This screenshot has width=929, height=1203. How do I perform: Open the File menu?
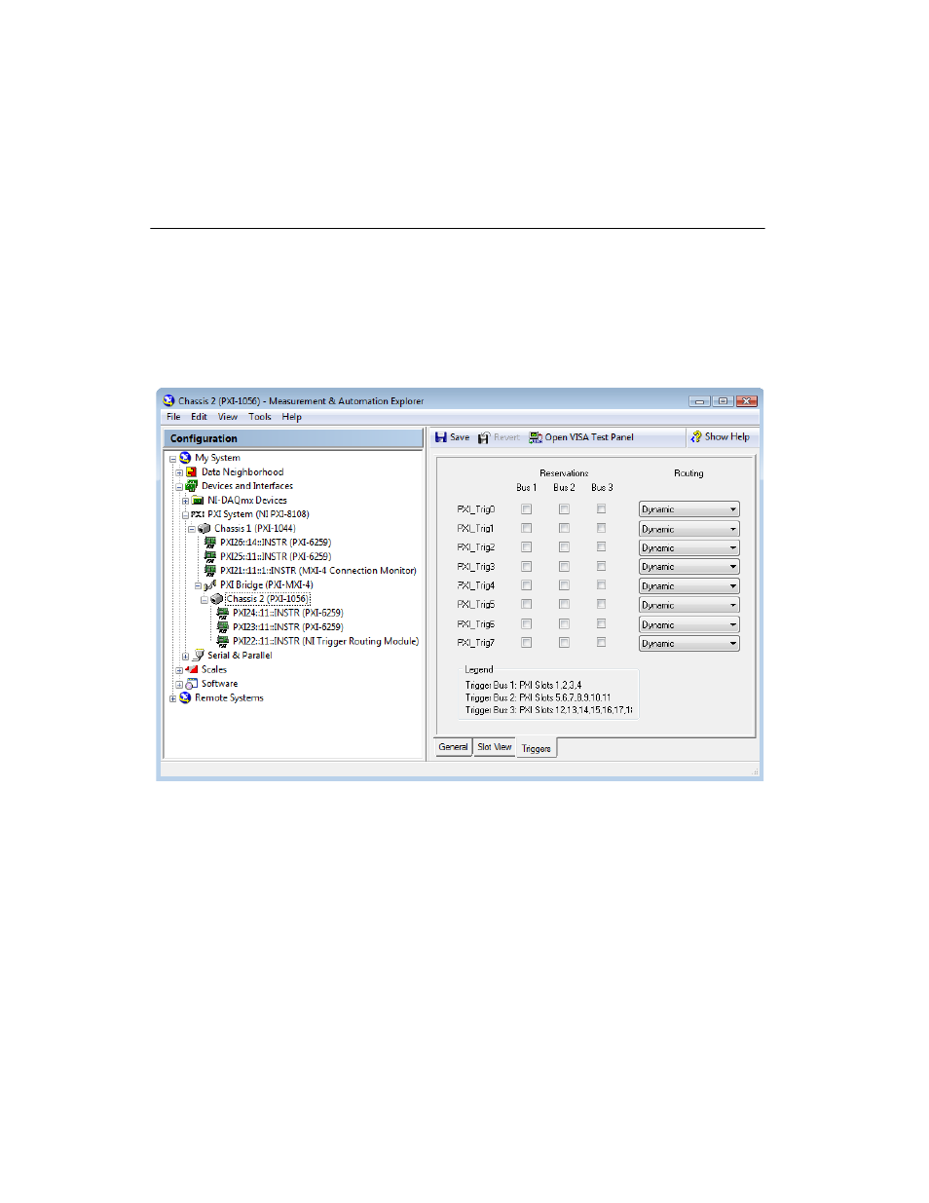pos(173,417)
